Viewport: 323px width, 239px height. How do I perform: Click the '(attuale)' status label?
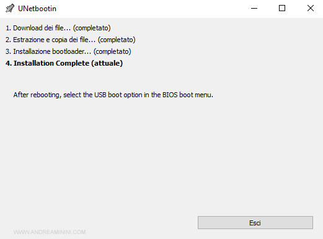(x=107, y=63)
